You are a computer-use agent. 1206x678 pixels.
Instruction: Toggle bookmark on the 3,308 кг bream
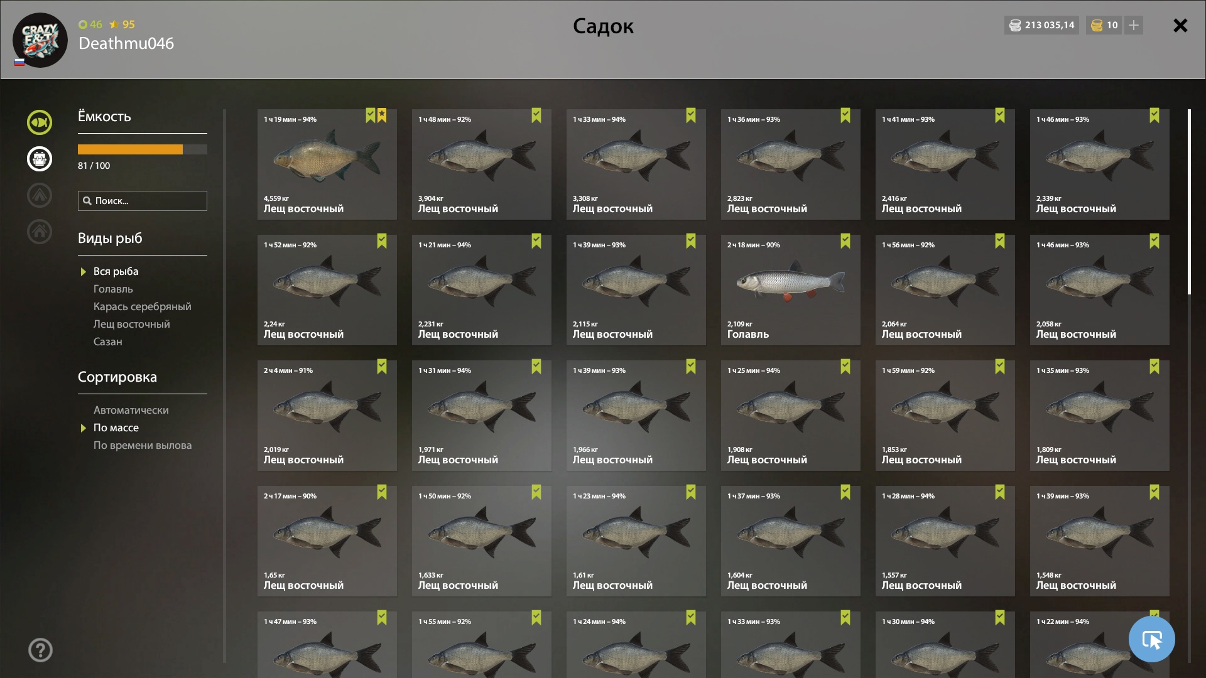tap(691, 116)
